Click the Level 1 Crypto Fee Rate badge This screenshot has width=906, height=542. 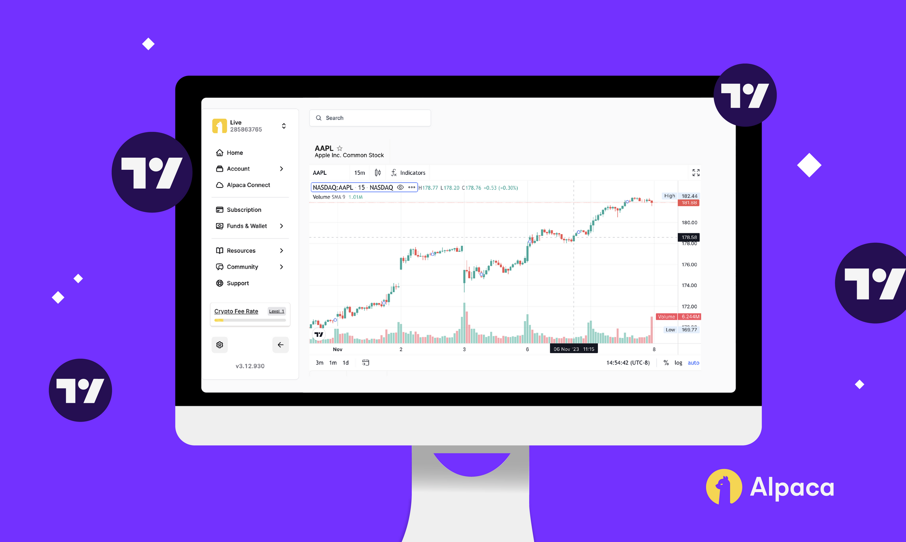tap(278, 311)
